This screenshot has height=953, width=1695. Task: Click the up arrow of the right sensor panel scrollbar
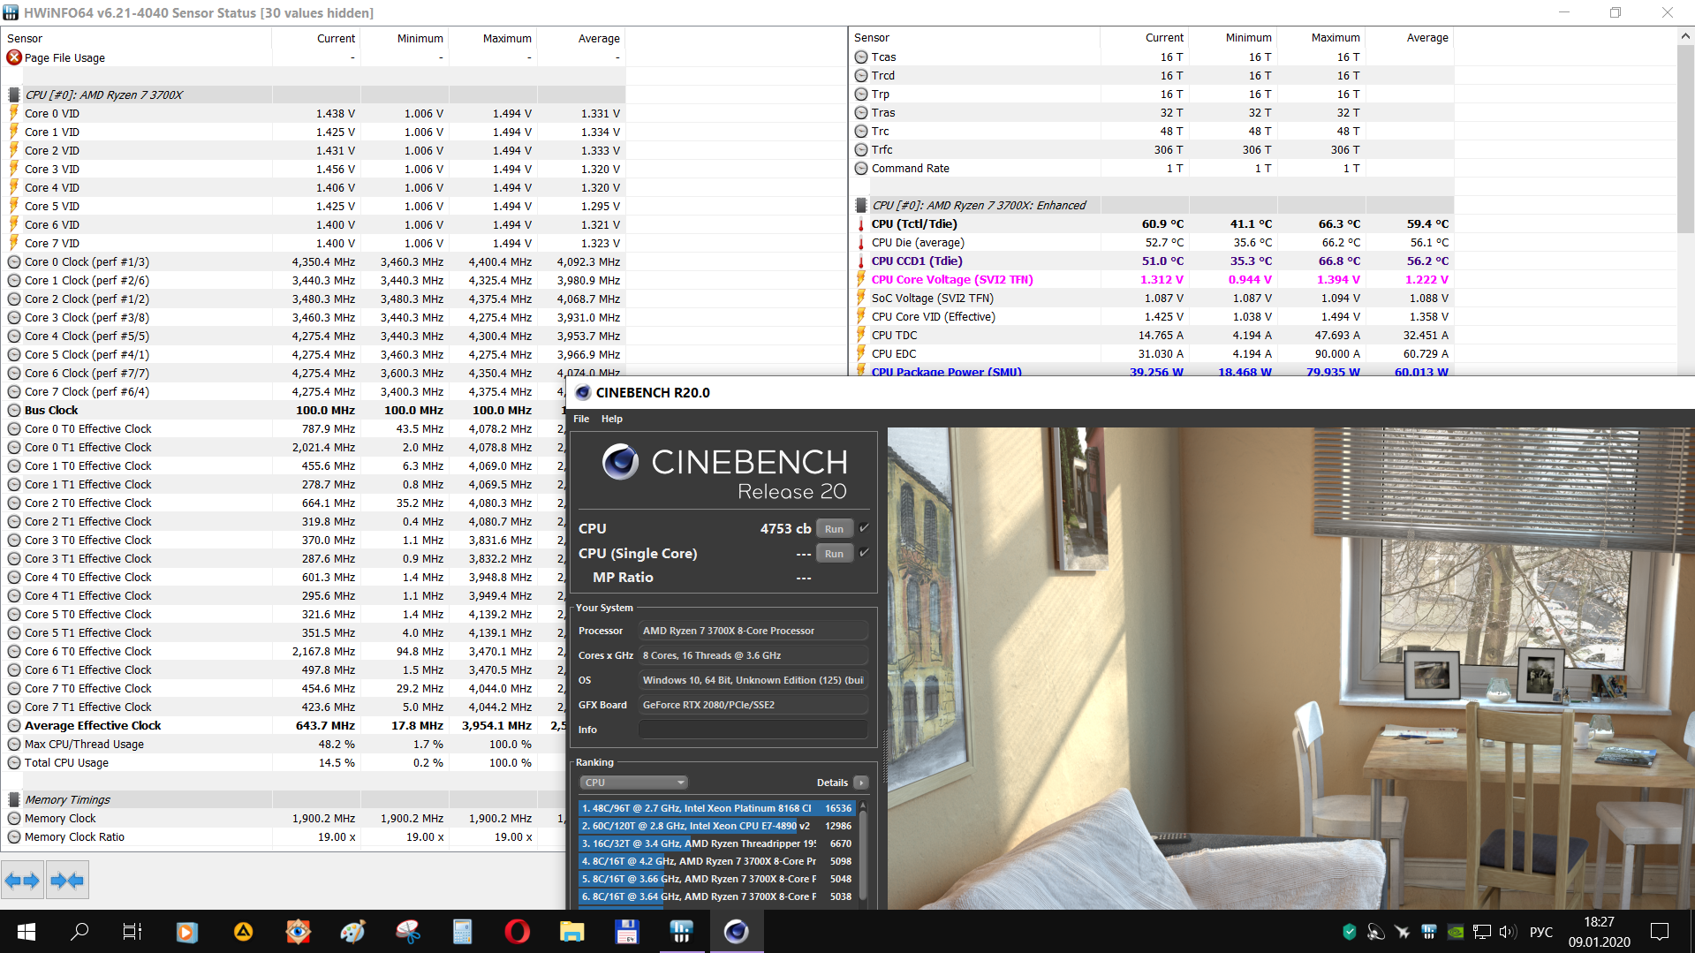(x=1685, y=36)
